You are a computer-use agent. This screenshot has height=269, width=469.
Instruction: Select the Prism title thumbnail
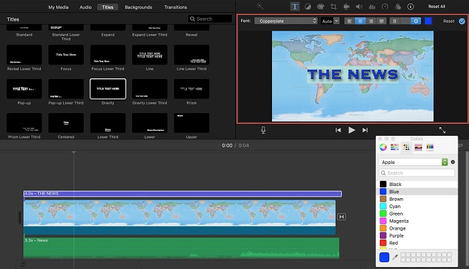(192, 89)
